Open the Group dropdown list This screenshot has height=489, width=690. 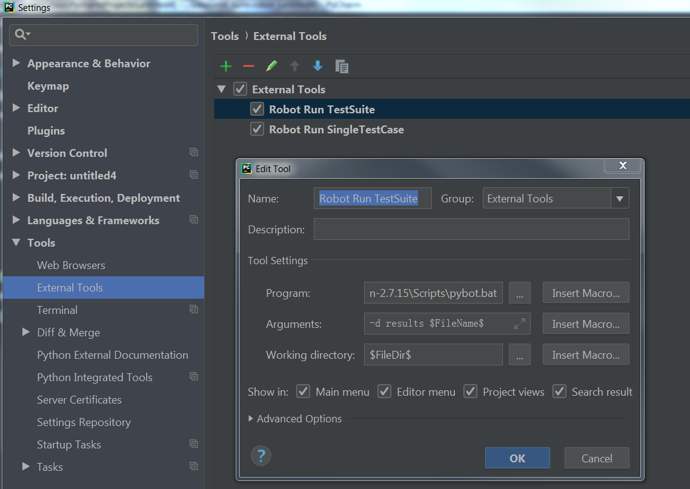[619, 198]
